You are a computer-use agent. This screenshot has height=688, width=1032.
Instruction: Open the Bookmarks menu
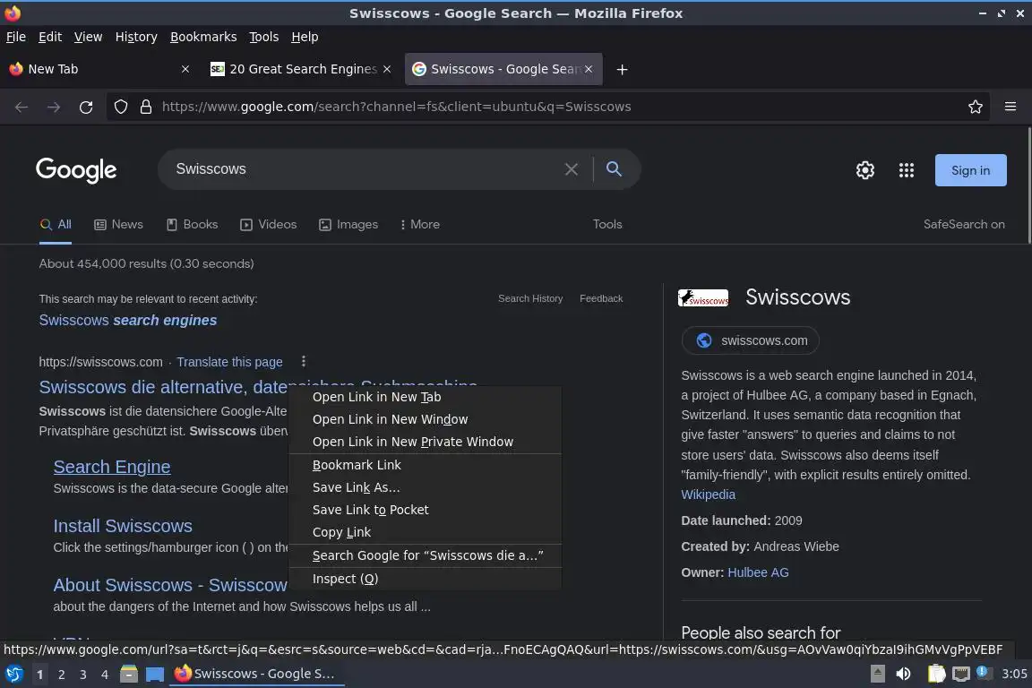(x=203, y=37)
